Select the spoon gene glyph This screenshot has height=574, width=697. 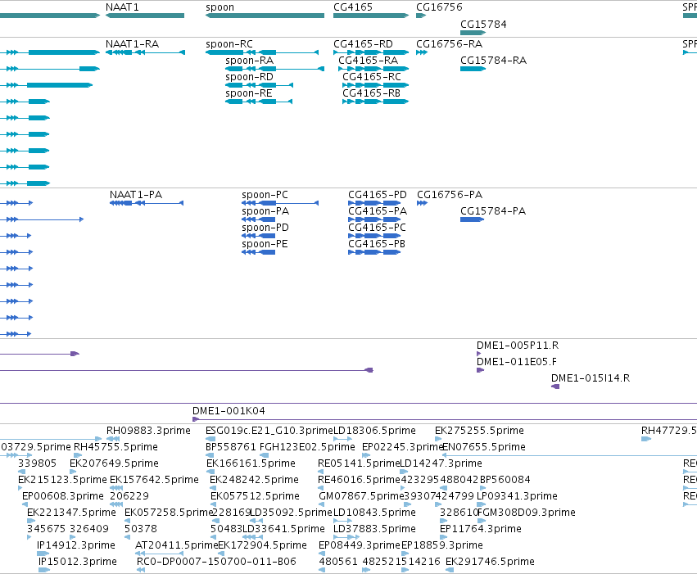(265, 16)
